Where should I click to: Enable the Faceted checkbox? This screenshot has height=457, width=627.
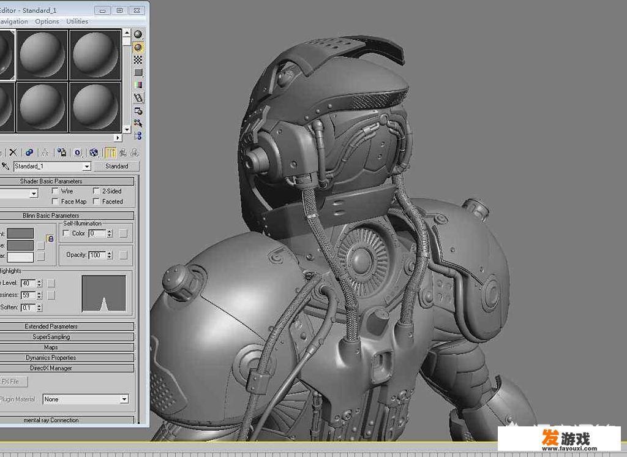pos(96,202)
